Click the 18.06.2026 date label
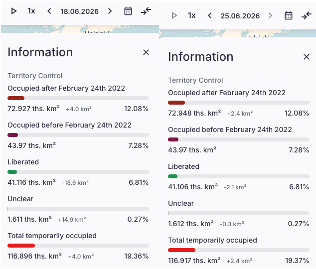Image resolution: width=316 pixels, height=269 pixels. point(80,11)
